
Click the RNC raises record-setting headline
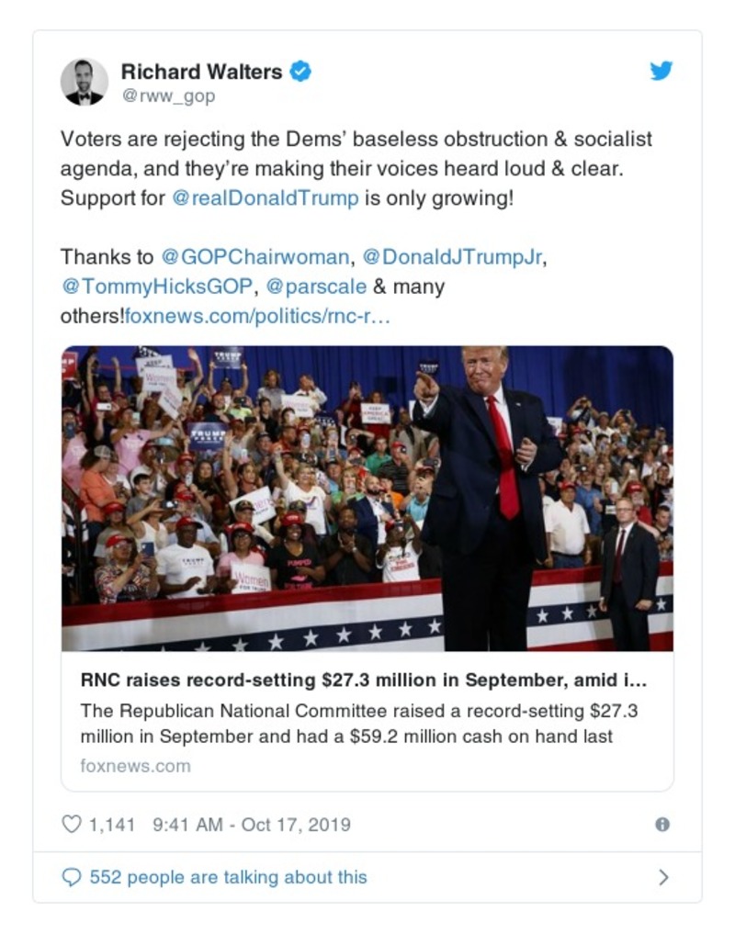(x=366, y=678)
